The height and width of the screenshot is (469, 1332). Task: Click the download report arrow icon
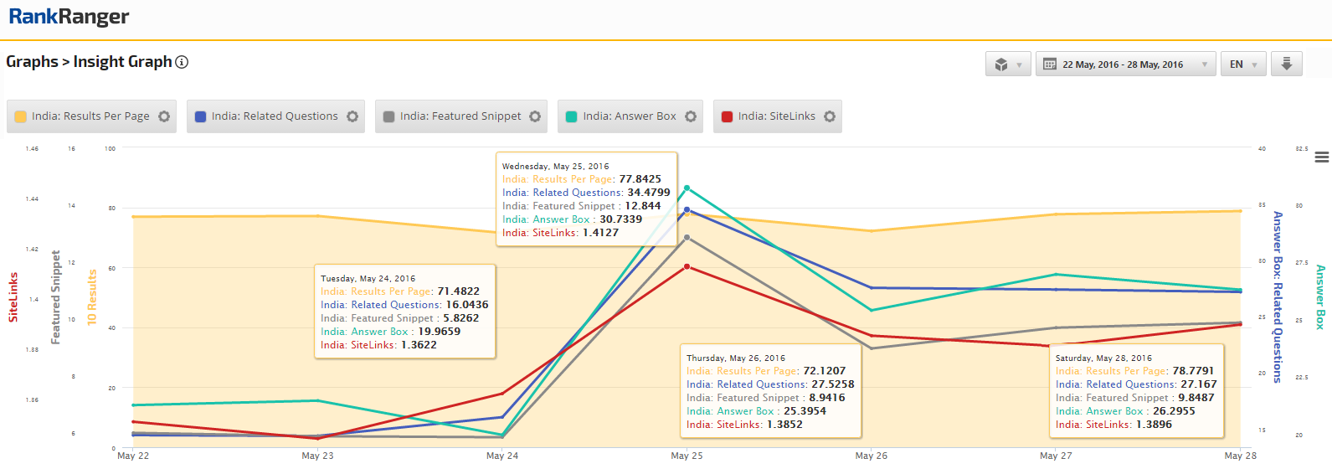pyautogui.click(x=1287, y=64)
